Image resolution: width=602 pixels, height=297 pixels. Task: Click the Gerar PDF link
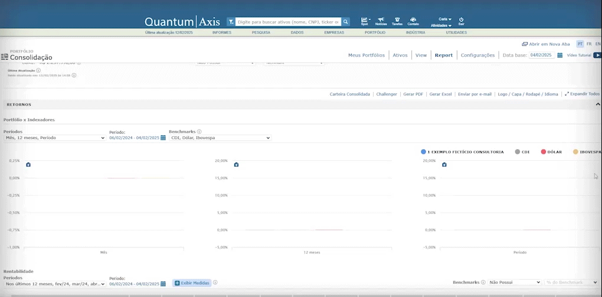[413, 94]
